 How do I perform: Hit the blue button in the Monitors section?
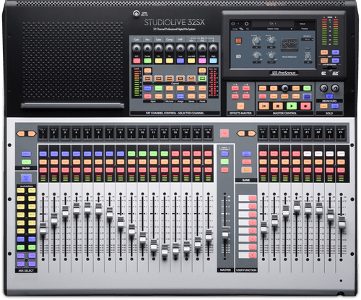click(329, 96)
